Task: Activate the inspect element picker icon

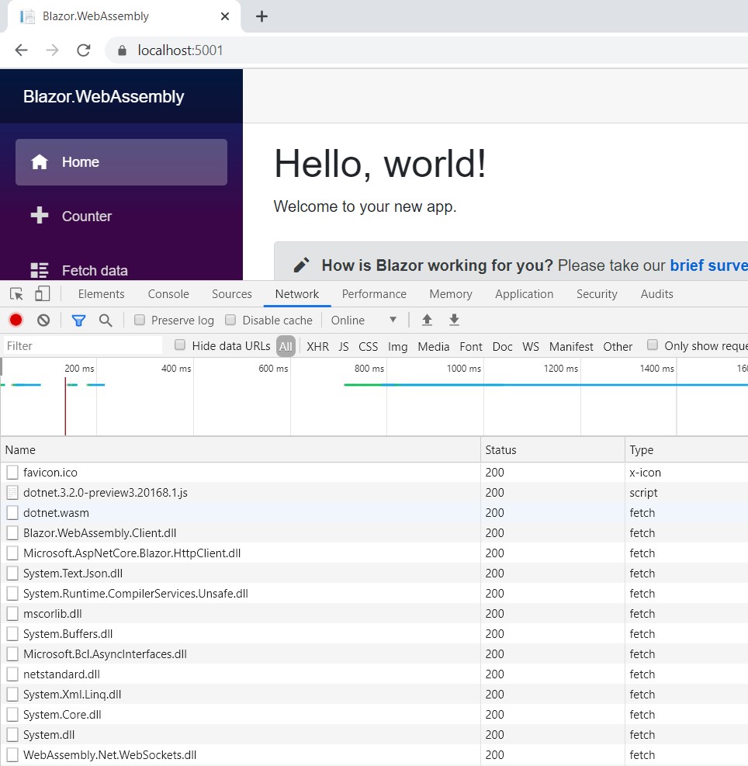Action: click(x=16, y=294)
